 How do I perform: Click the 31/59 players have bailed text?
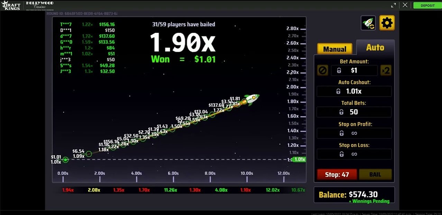[x=184, y=24]
